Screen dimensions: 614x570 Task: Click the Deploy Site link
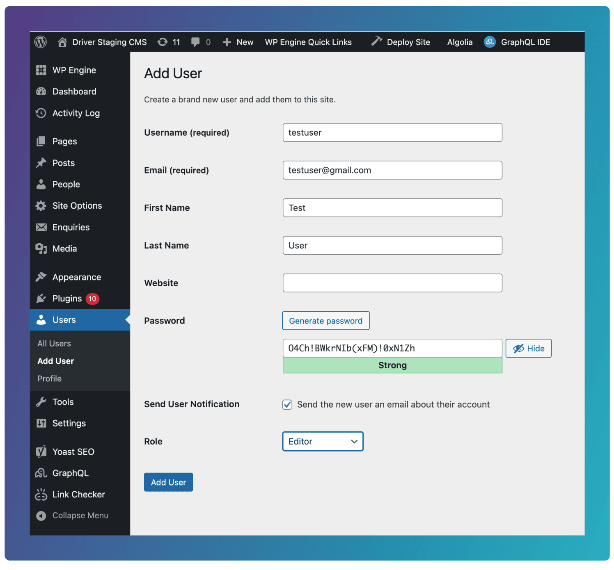tap(408, 42)
